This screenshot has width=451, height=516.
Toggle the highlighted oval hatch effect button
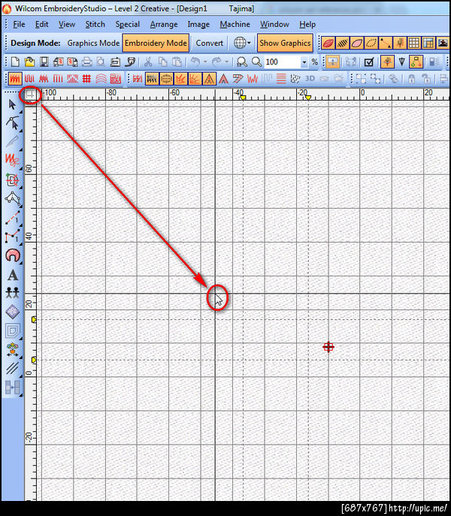click(166, 79)
